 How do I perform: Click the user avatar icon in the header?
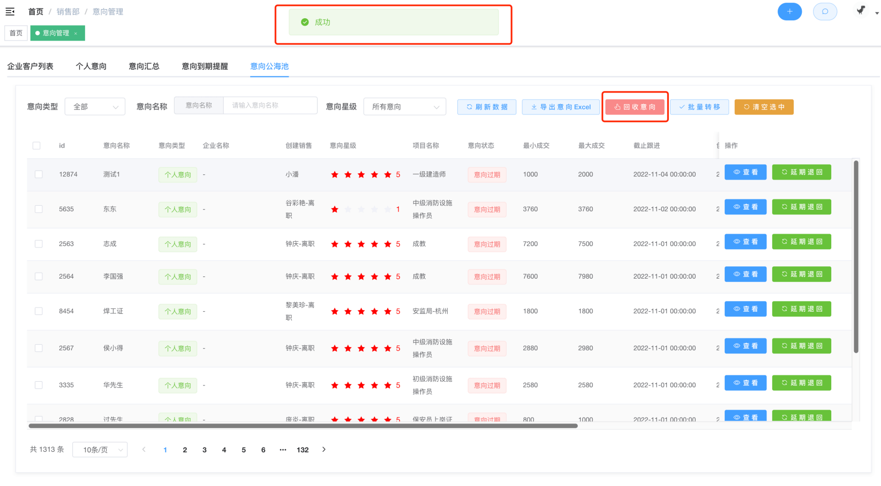[861, 11]
